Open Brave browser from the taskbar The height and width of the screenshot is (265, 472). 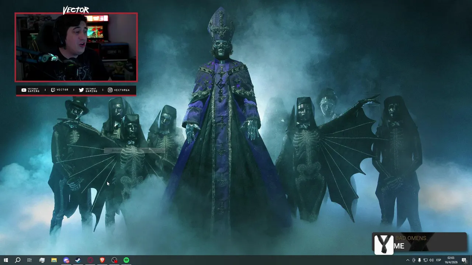tap(102, 260)
